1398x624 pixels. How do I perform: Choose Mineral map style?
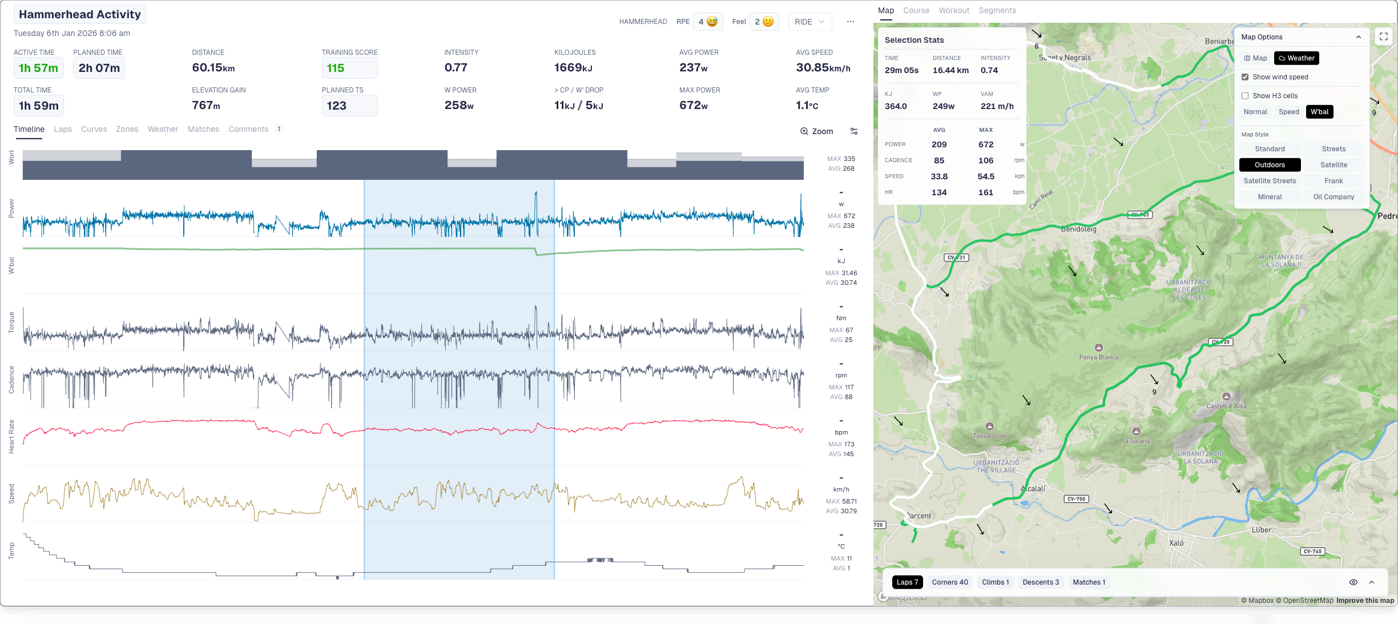click(1270, 197)
